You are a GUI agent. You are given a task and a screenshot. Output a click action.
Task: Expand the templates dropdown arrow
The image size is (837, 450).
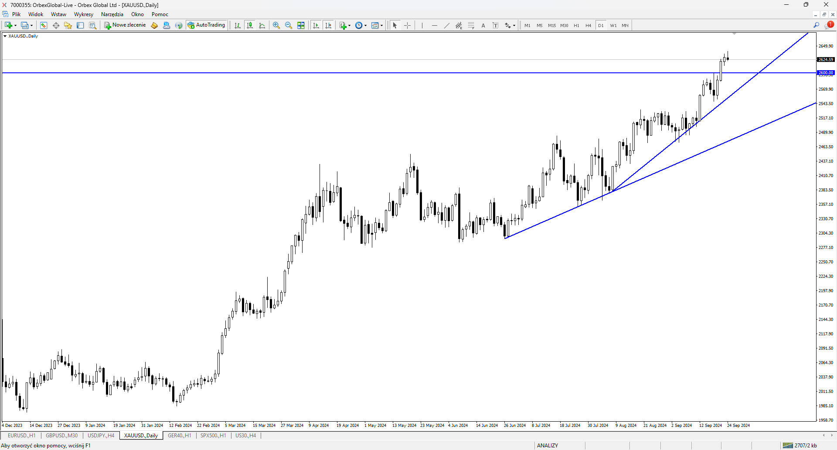point(381,25)
